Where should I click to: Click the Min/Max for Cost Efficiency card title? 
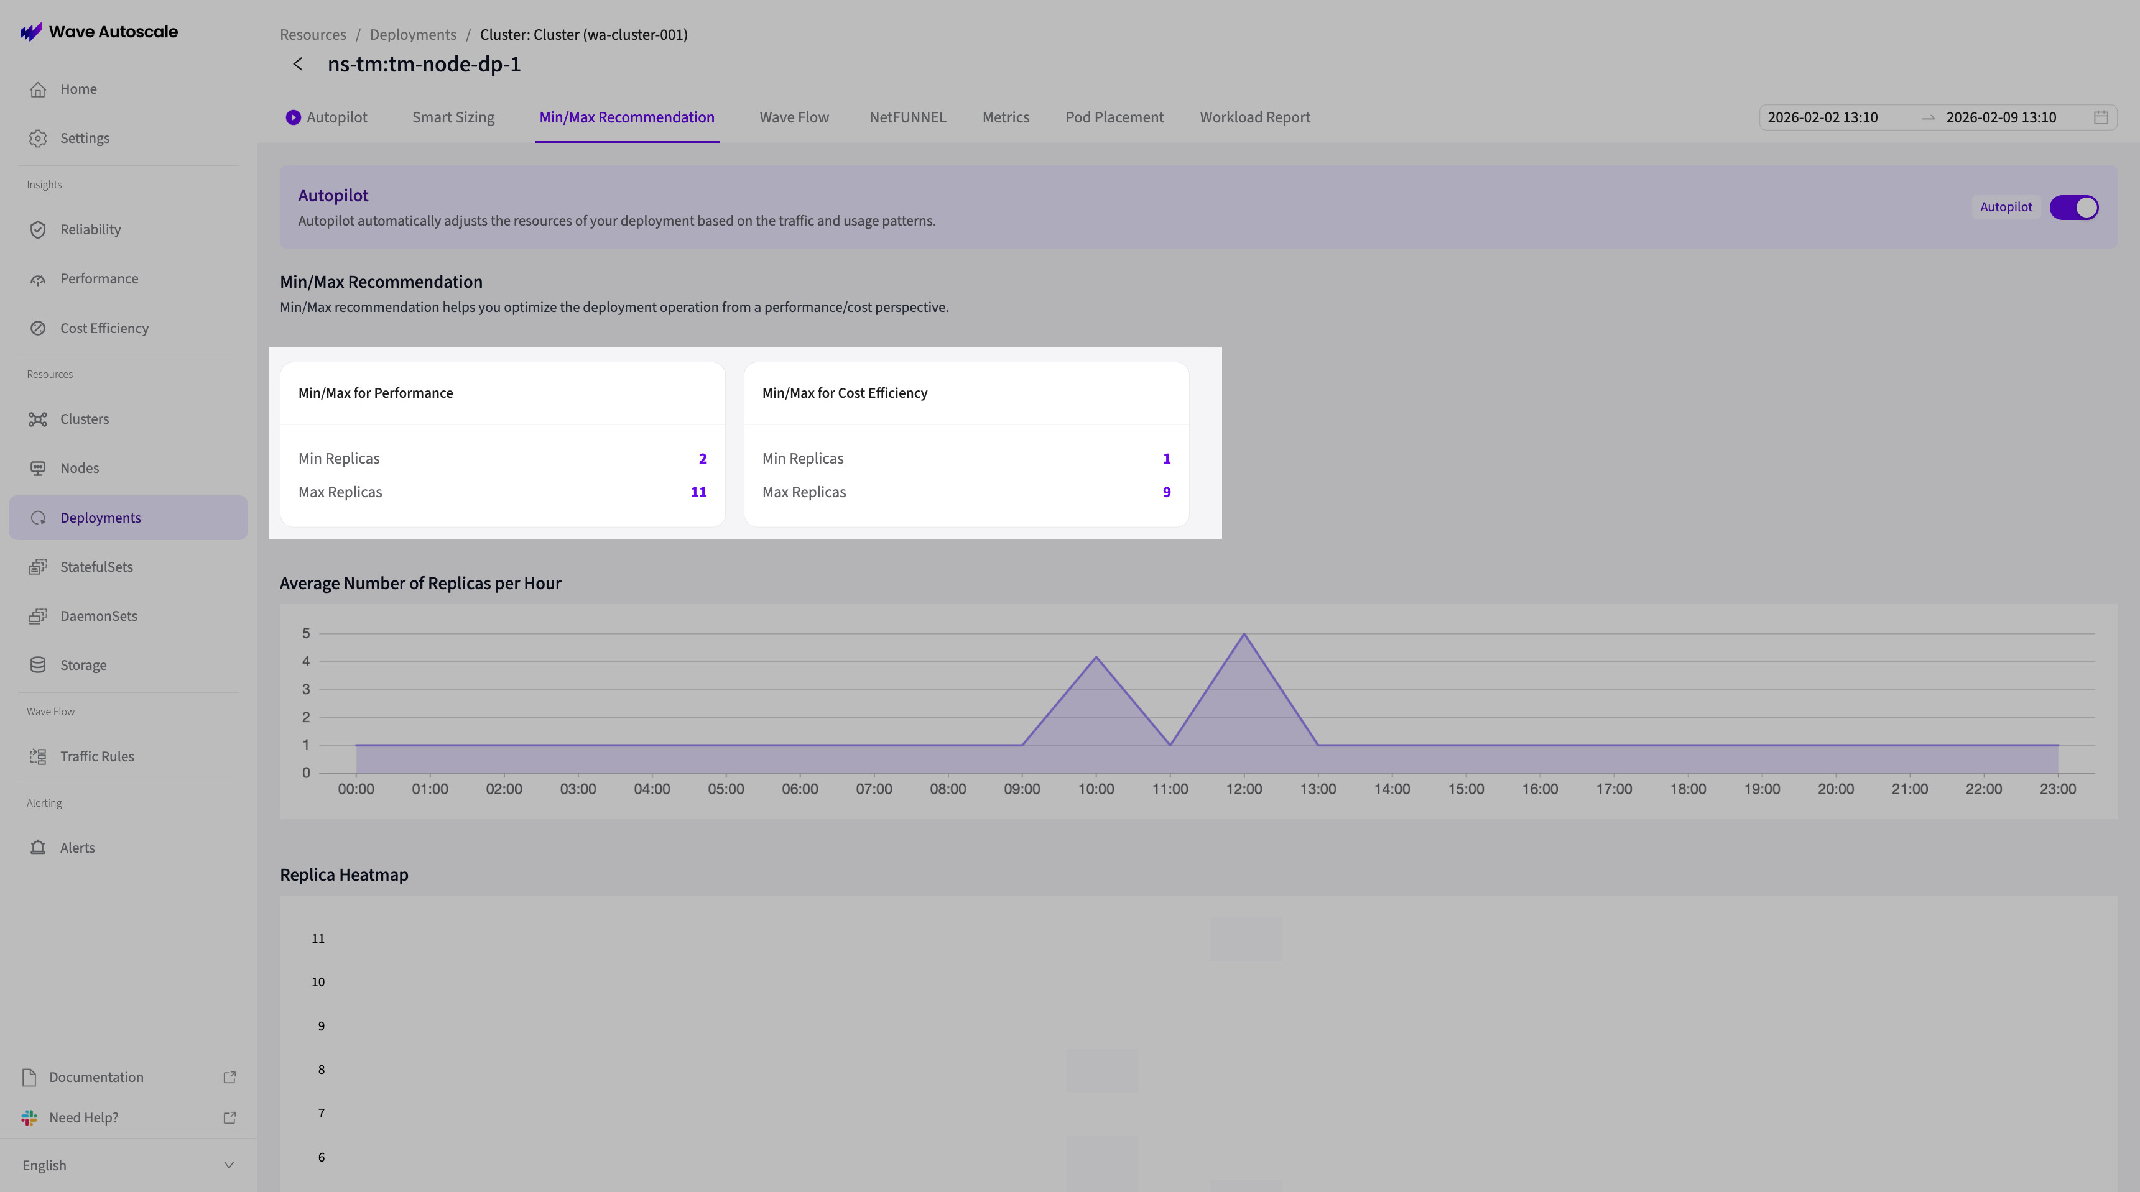pyautogui.click(x=845, y=393)
